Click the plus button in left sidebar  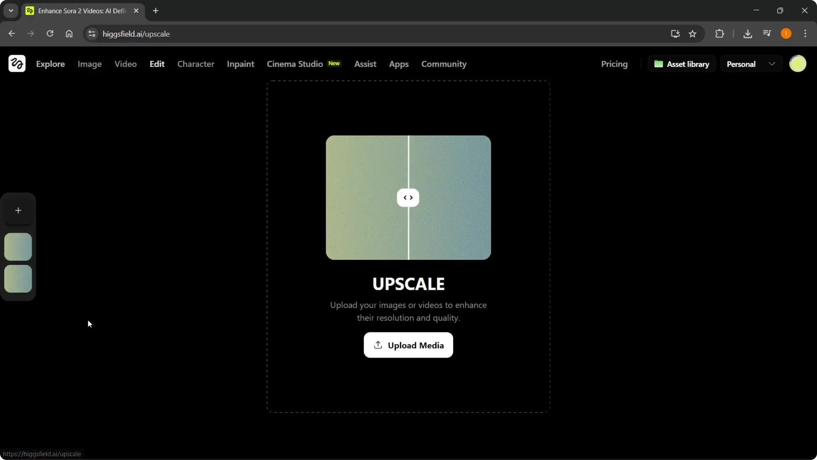click(18, 210)
